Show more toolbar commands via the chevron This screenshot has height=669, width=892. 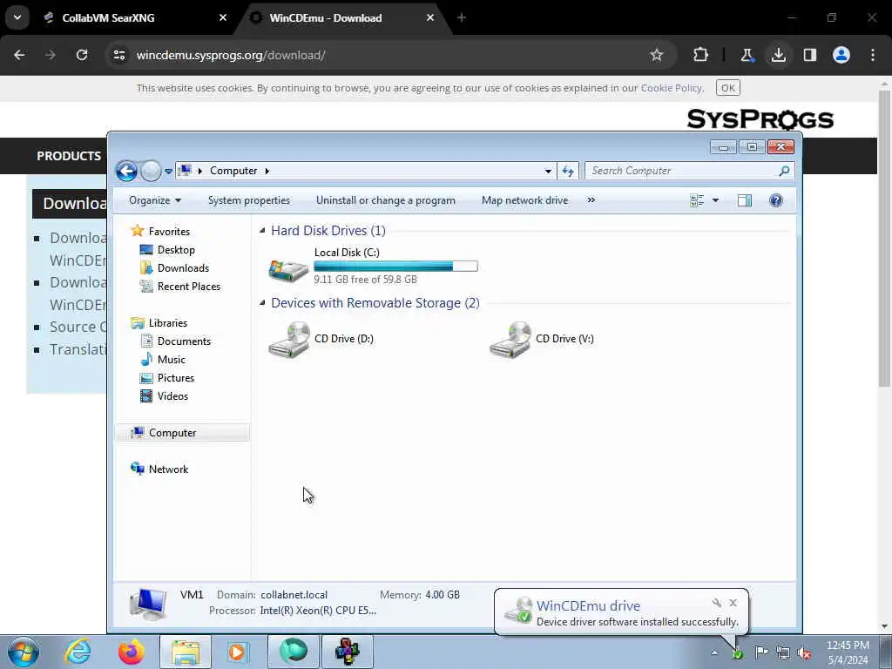(x=591, y=200)
